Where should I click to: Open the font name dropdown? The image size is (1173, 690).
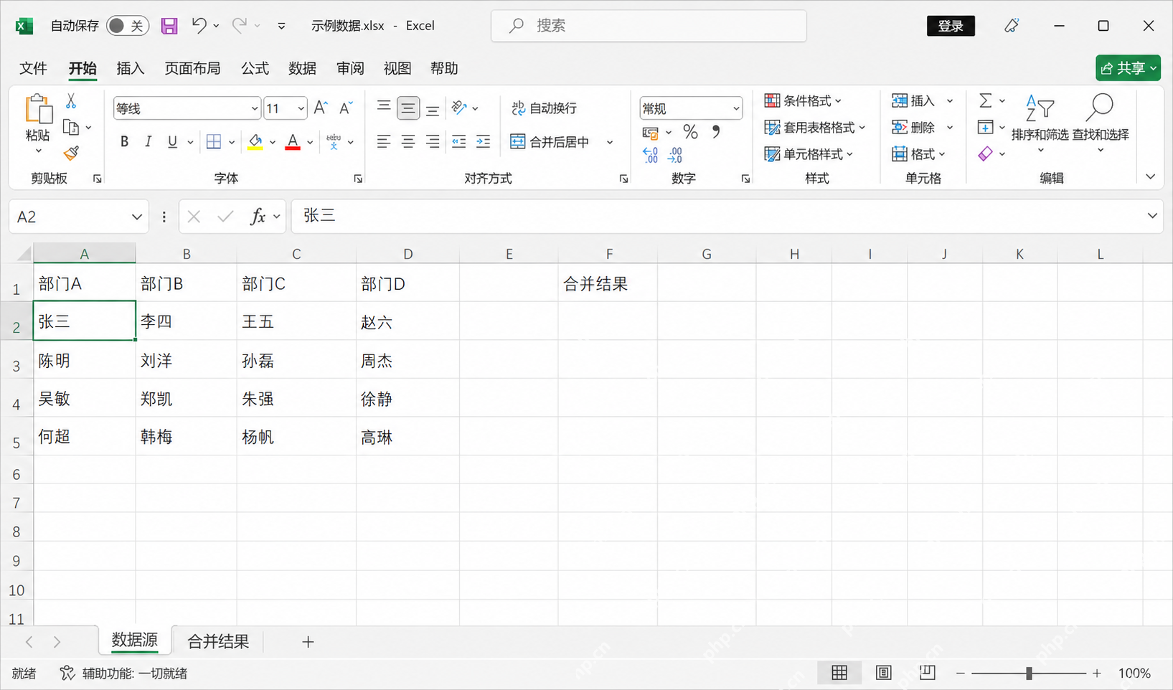click(254, 108)
